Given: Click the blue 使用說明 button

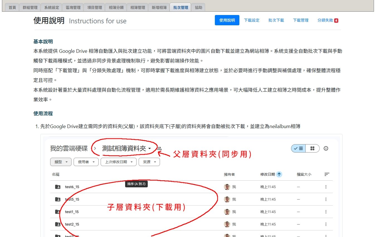Looking at the screenshot, I should pyautogui.click(x=227, y=20).
